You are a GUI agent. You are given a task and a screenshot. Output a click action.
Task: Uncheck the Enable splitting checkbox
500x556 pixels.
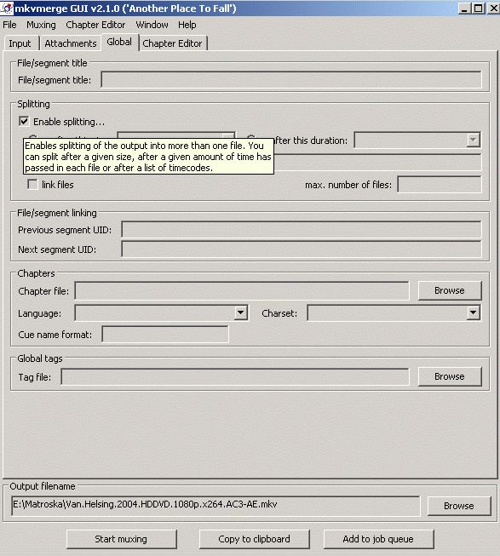[x=24, y=122]
